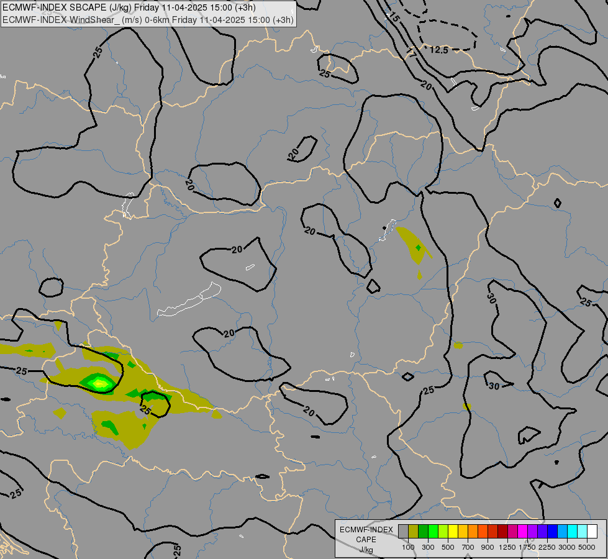Select the 500 legend tick label
The width and height of the screenshot is (608, 559).
(448, 547)
